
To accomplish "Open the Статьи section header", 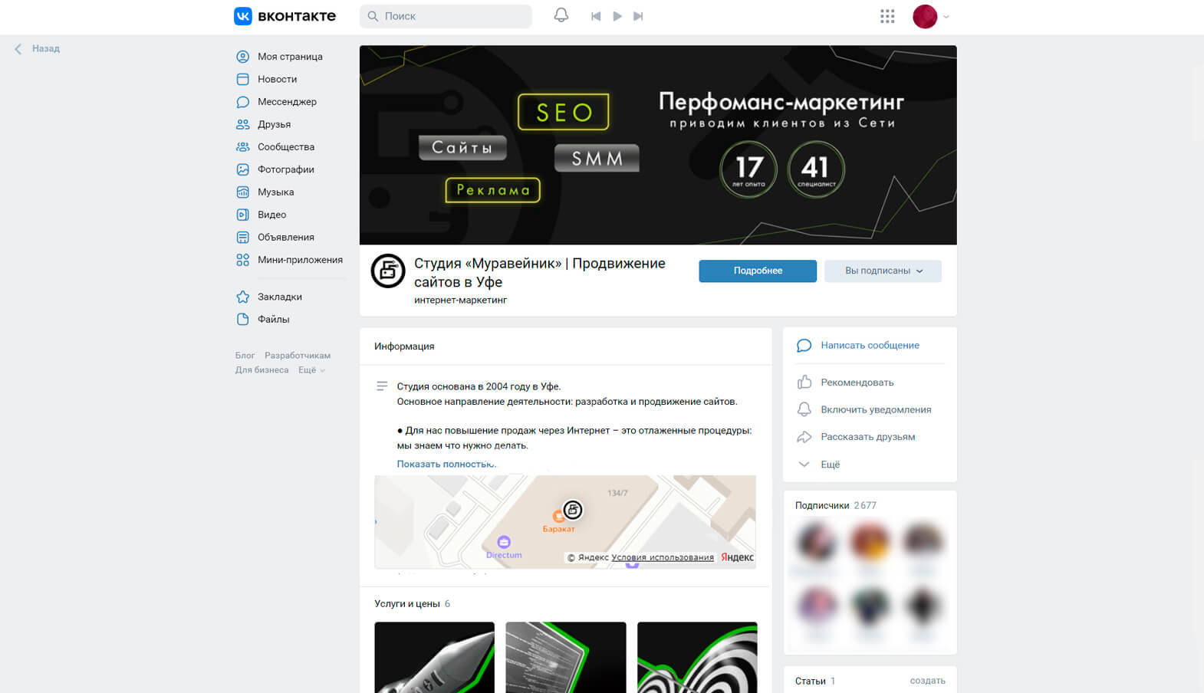I will coord(814,682).
